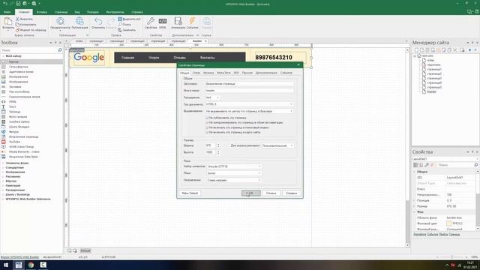
Task: Click the zoom slider in status bar
Action: coord(451,257)
